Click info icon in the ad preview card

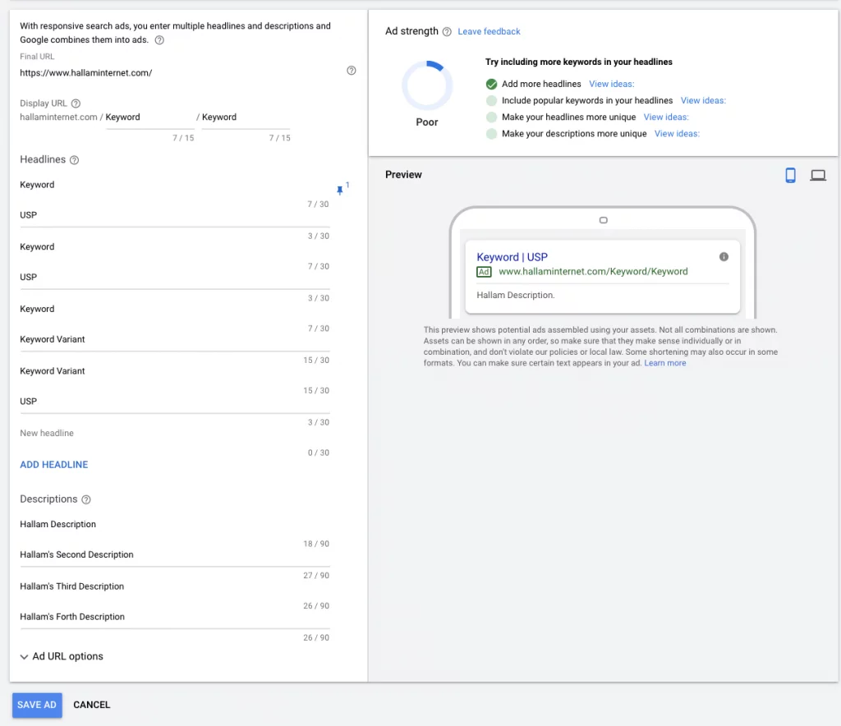tap(724, 257)
